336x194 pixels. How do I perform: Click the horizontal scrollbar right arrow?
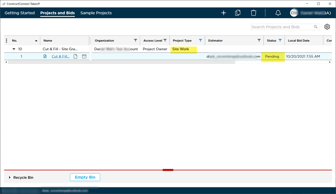tap(330, 62)
